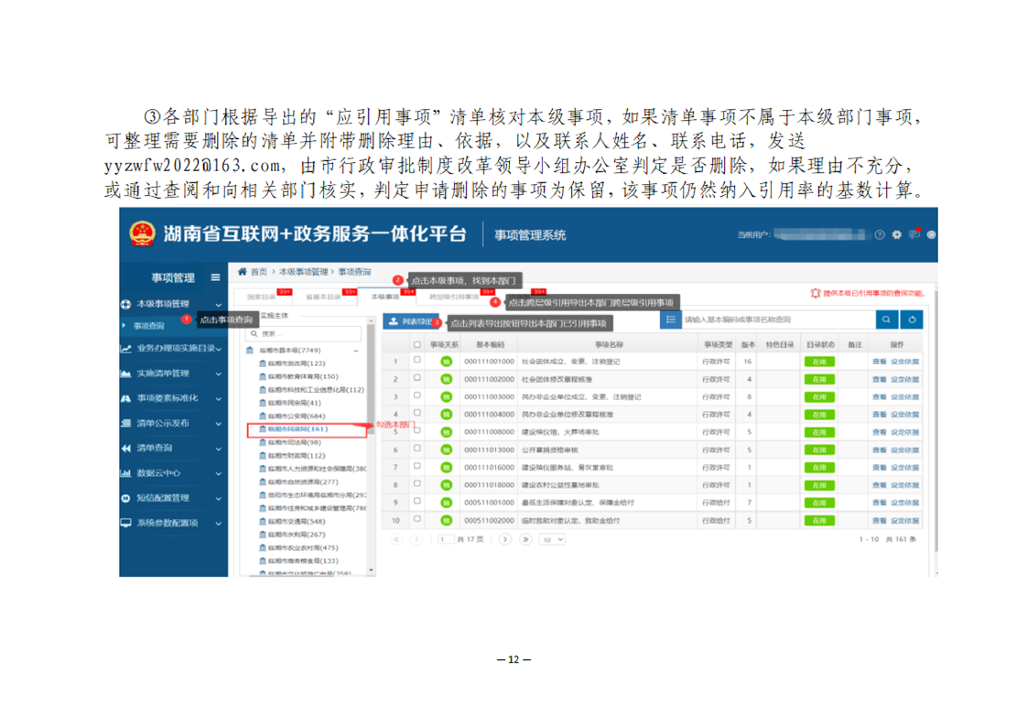
Task: Open the settings gear icon in header
Action: [x=897, y=235]
